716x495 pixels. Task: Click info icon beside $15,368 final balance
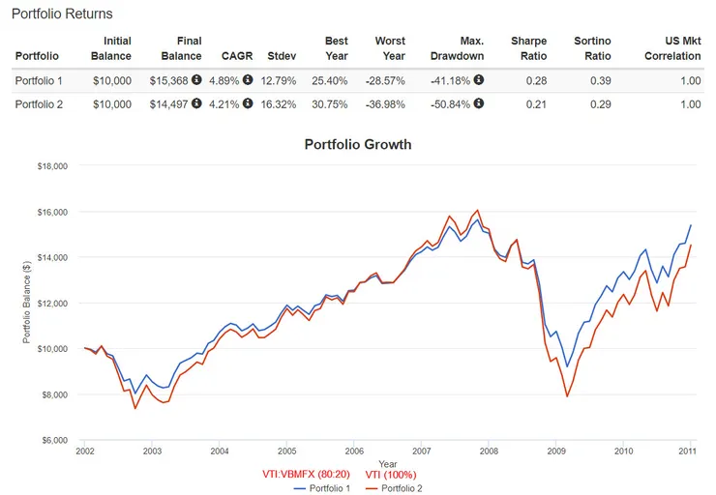(x=196, y=80)
